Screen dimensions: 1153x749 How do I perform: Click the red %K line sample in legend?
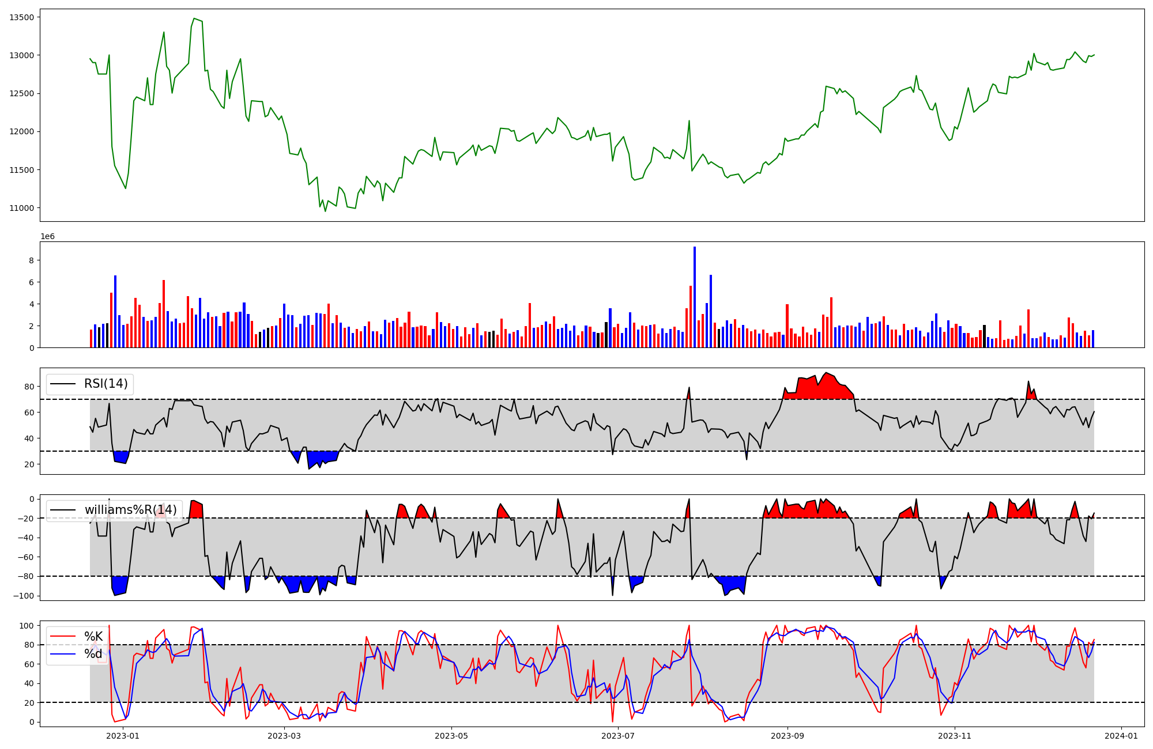point(63,637)
